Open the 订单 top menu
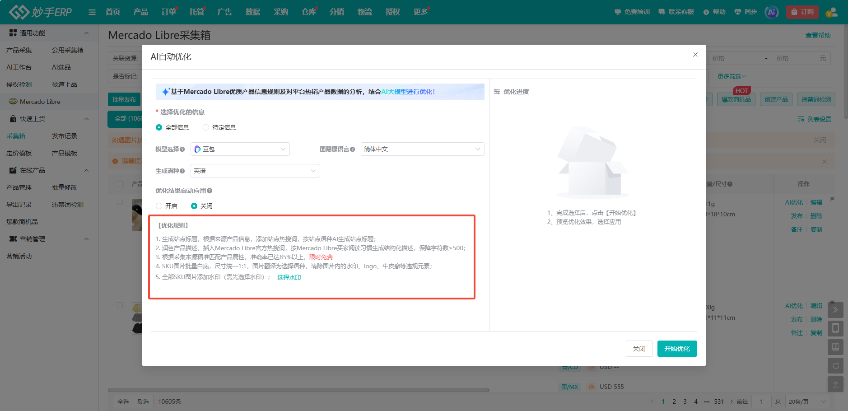Viewport: 848px width, 411px height. tap(169, 12)
